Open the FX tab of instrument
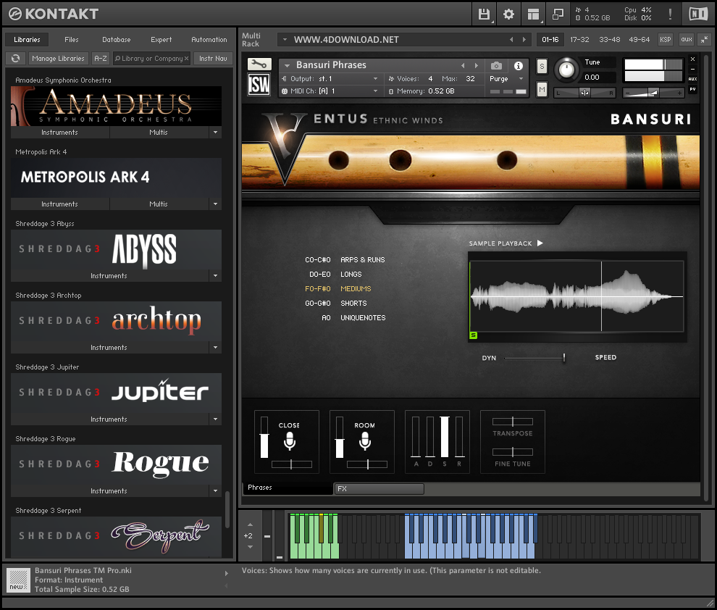The width and height of the screenshot is (717, 610). (x=379, y=489)
